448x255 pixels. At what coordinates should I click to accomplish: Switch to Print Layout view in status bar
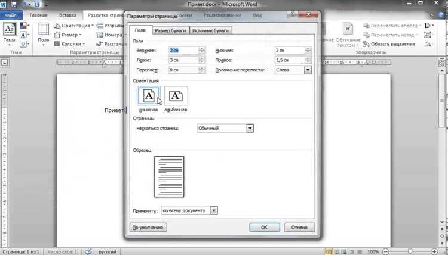pos(329,251)
